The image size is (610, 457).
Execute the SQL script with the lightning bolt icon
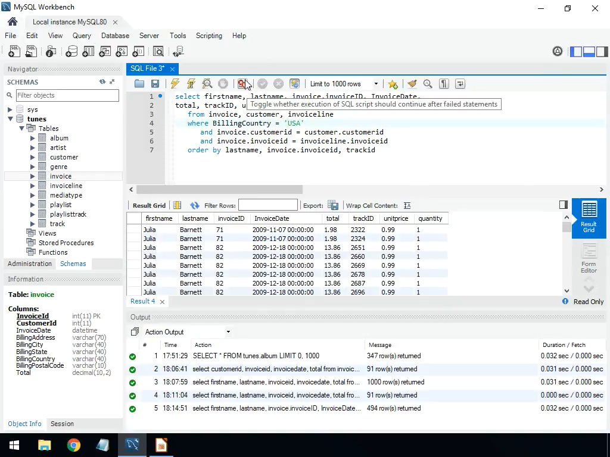tap(175, 84)
